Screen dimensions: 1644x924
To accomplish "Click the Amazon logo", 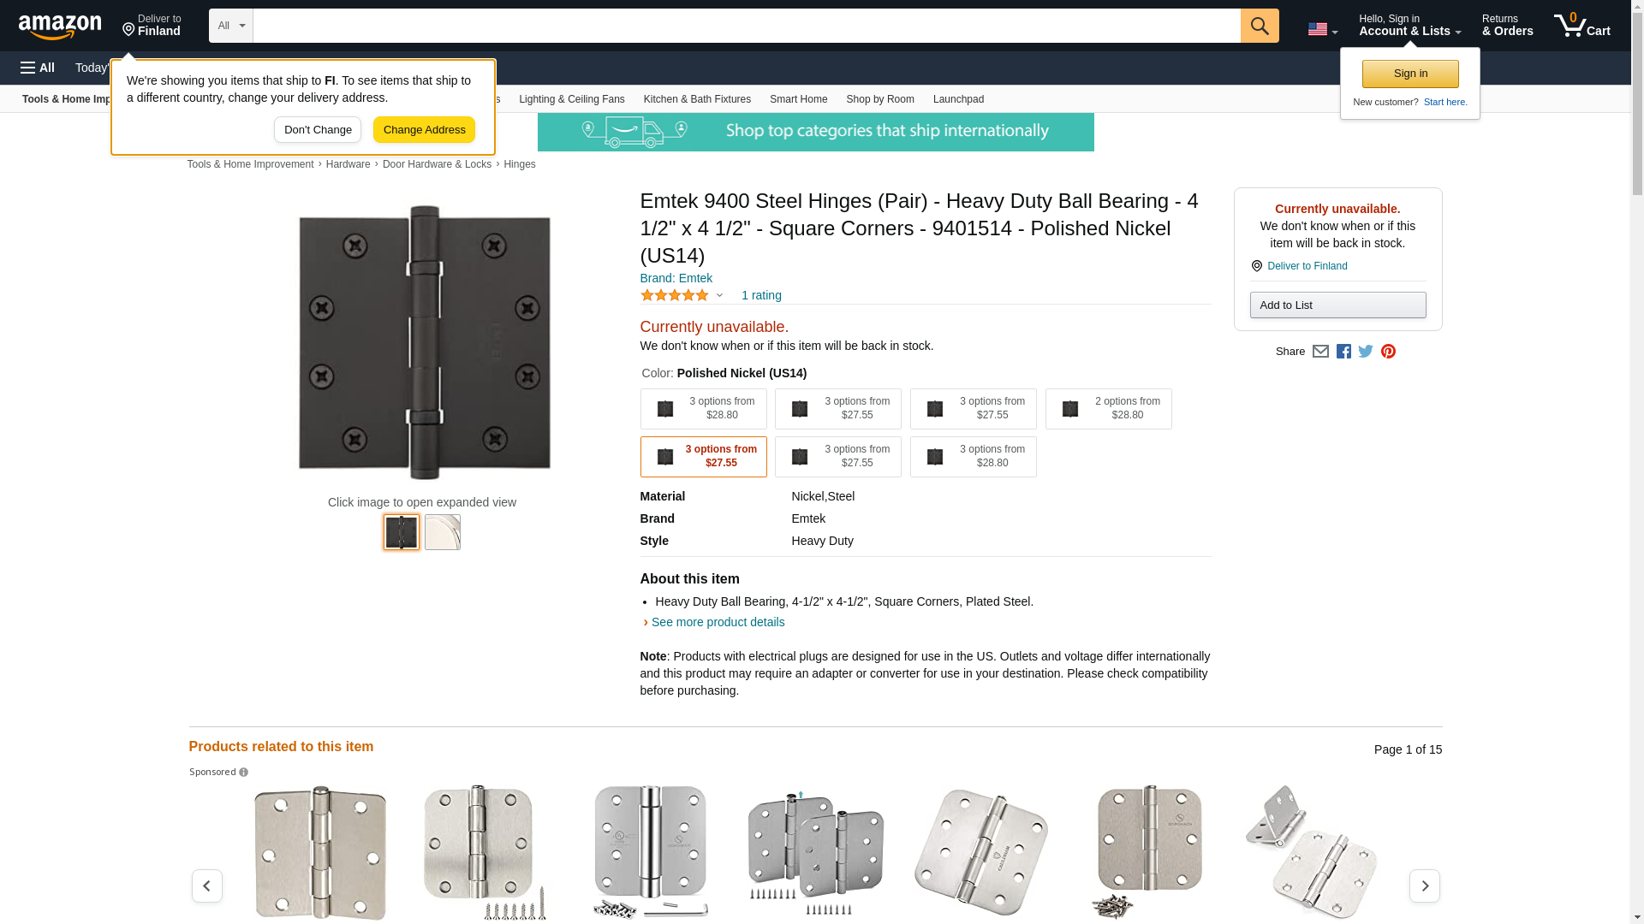I will [60, 27].
